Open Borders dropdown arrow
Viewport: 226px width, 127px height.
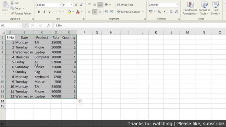pos(63,12)
